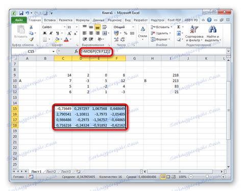This screenshot has height=191, width=242.
Task: Align text left
Action: click(x=85, y=33)
